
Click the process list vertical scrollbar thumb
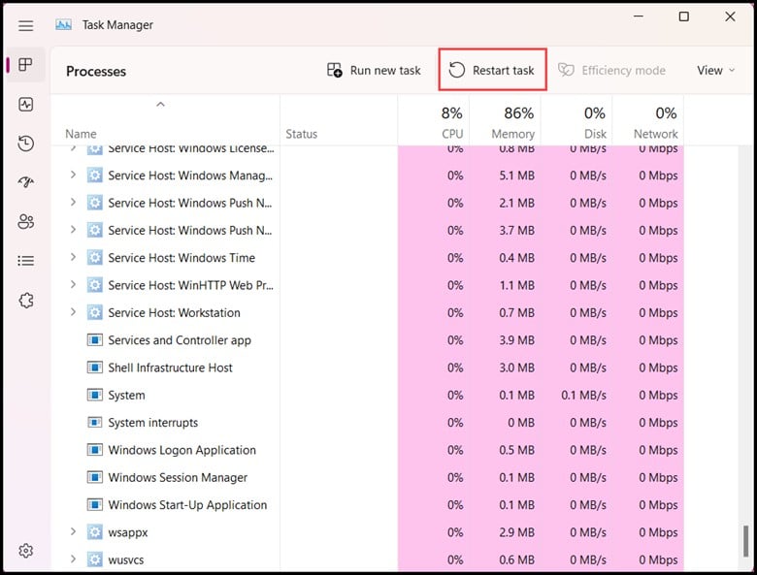tap(746, 541)
